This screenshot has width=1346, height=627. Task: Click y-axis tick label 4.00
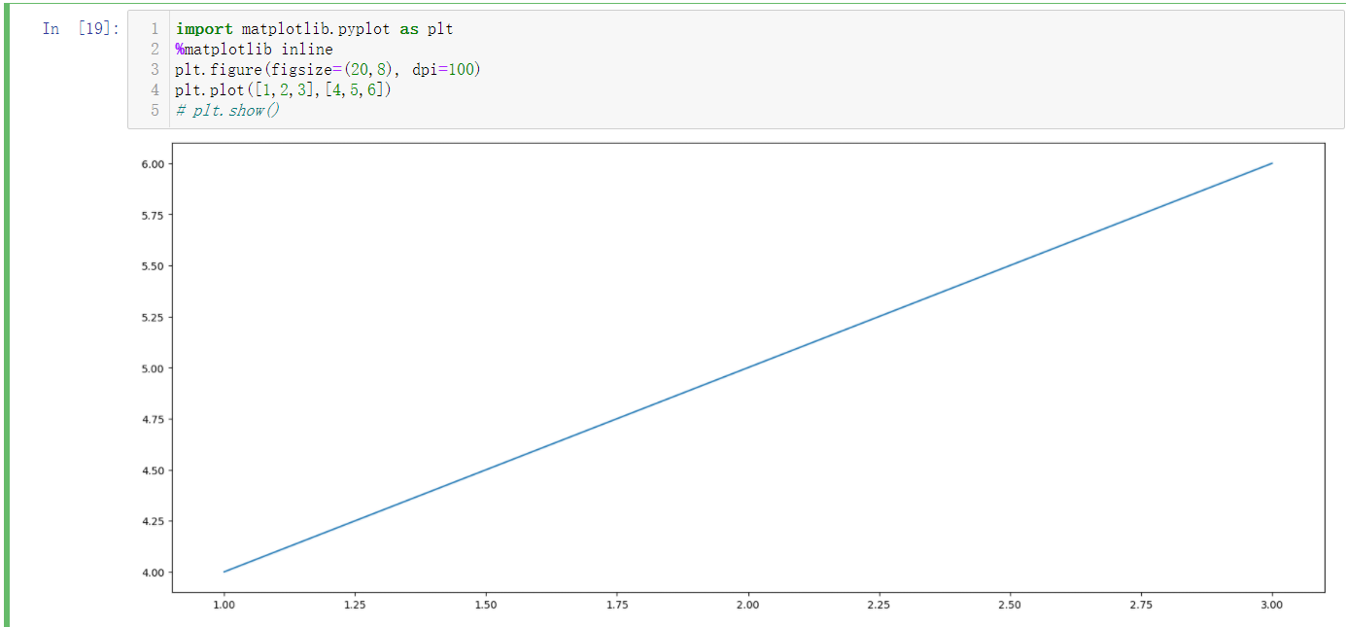(153, 573)
